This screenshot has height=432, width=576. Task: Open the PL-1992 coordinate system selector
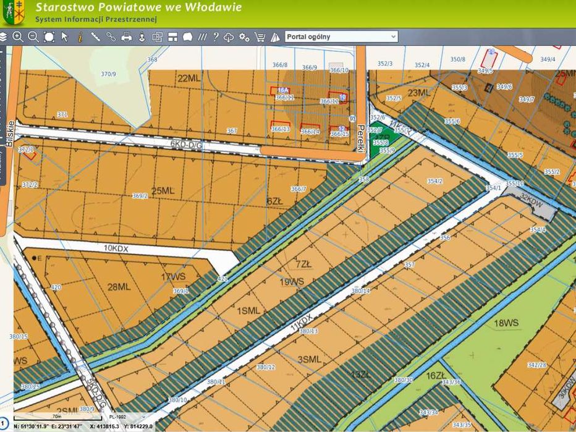(x=124, y=417)
